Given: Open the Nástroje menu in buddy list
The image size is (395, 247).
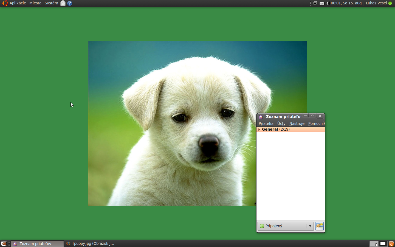Looking at the screenshot, I should click(x=297, y=123).
